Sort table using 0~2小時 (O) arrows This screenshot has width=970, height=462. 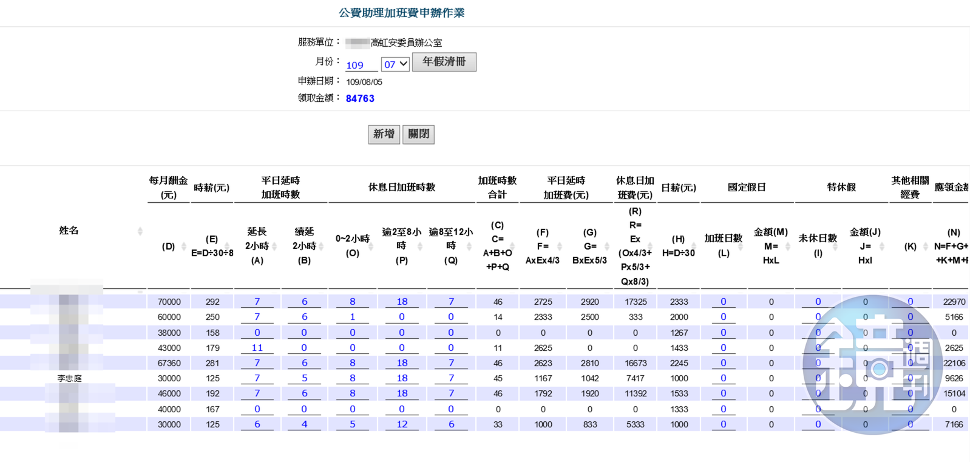[371, 246]
